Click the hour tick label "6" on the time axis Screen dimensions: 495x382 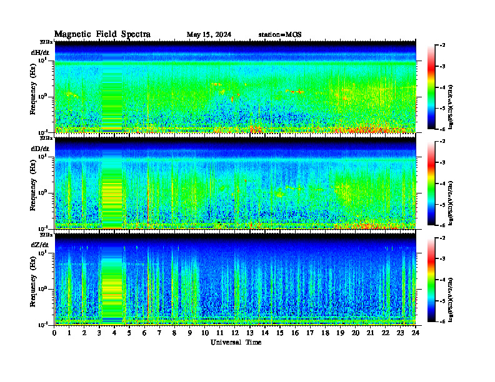click(144, 333)
